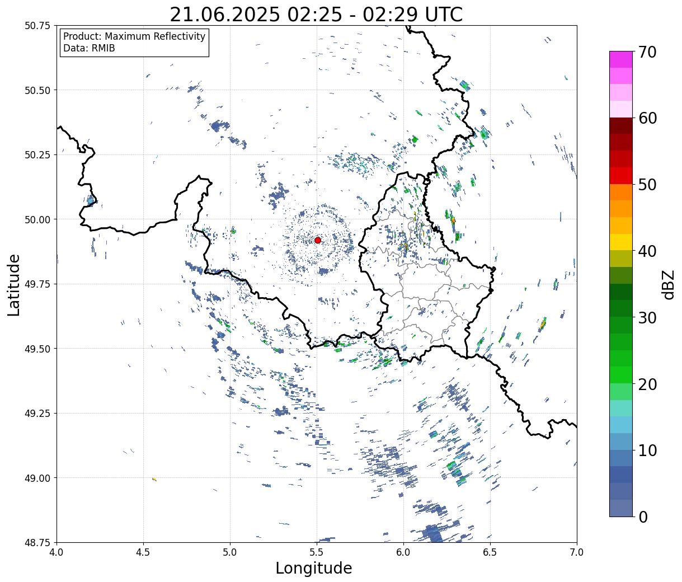Click the 'Latitude' axis label
The height and width of the screenshot is (582, 682).
pos(14,284)
